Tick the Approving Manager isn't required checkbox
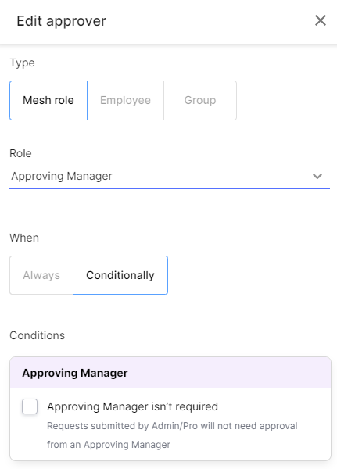The width and height of the screenshot is (337, 469). pos(30,406)
